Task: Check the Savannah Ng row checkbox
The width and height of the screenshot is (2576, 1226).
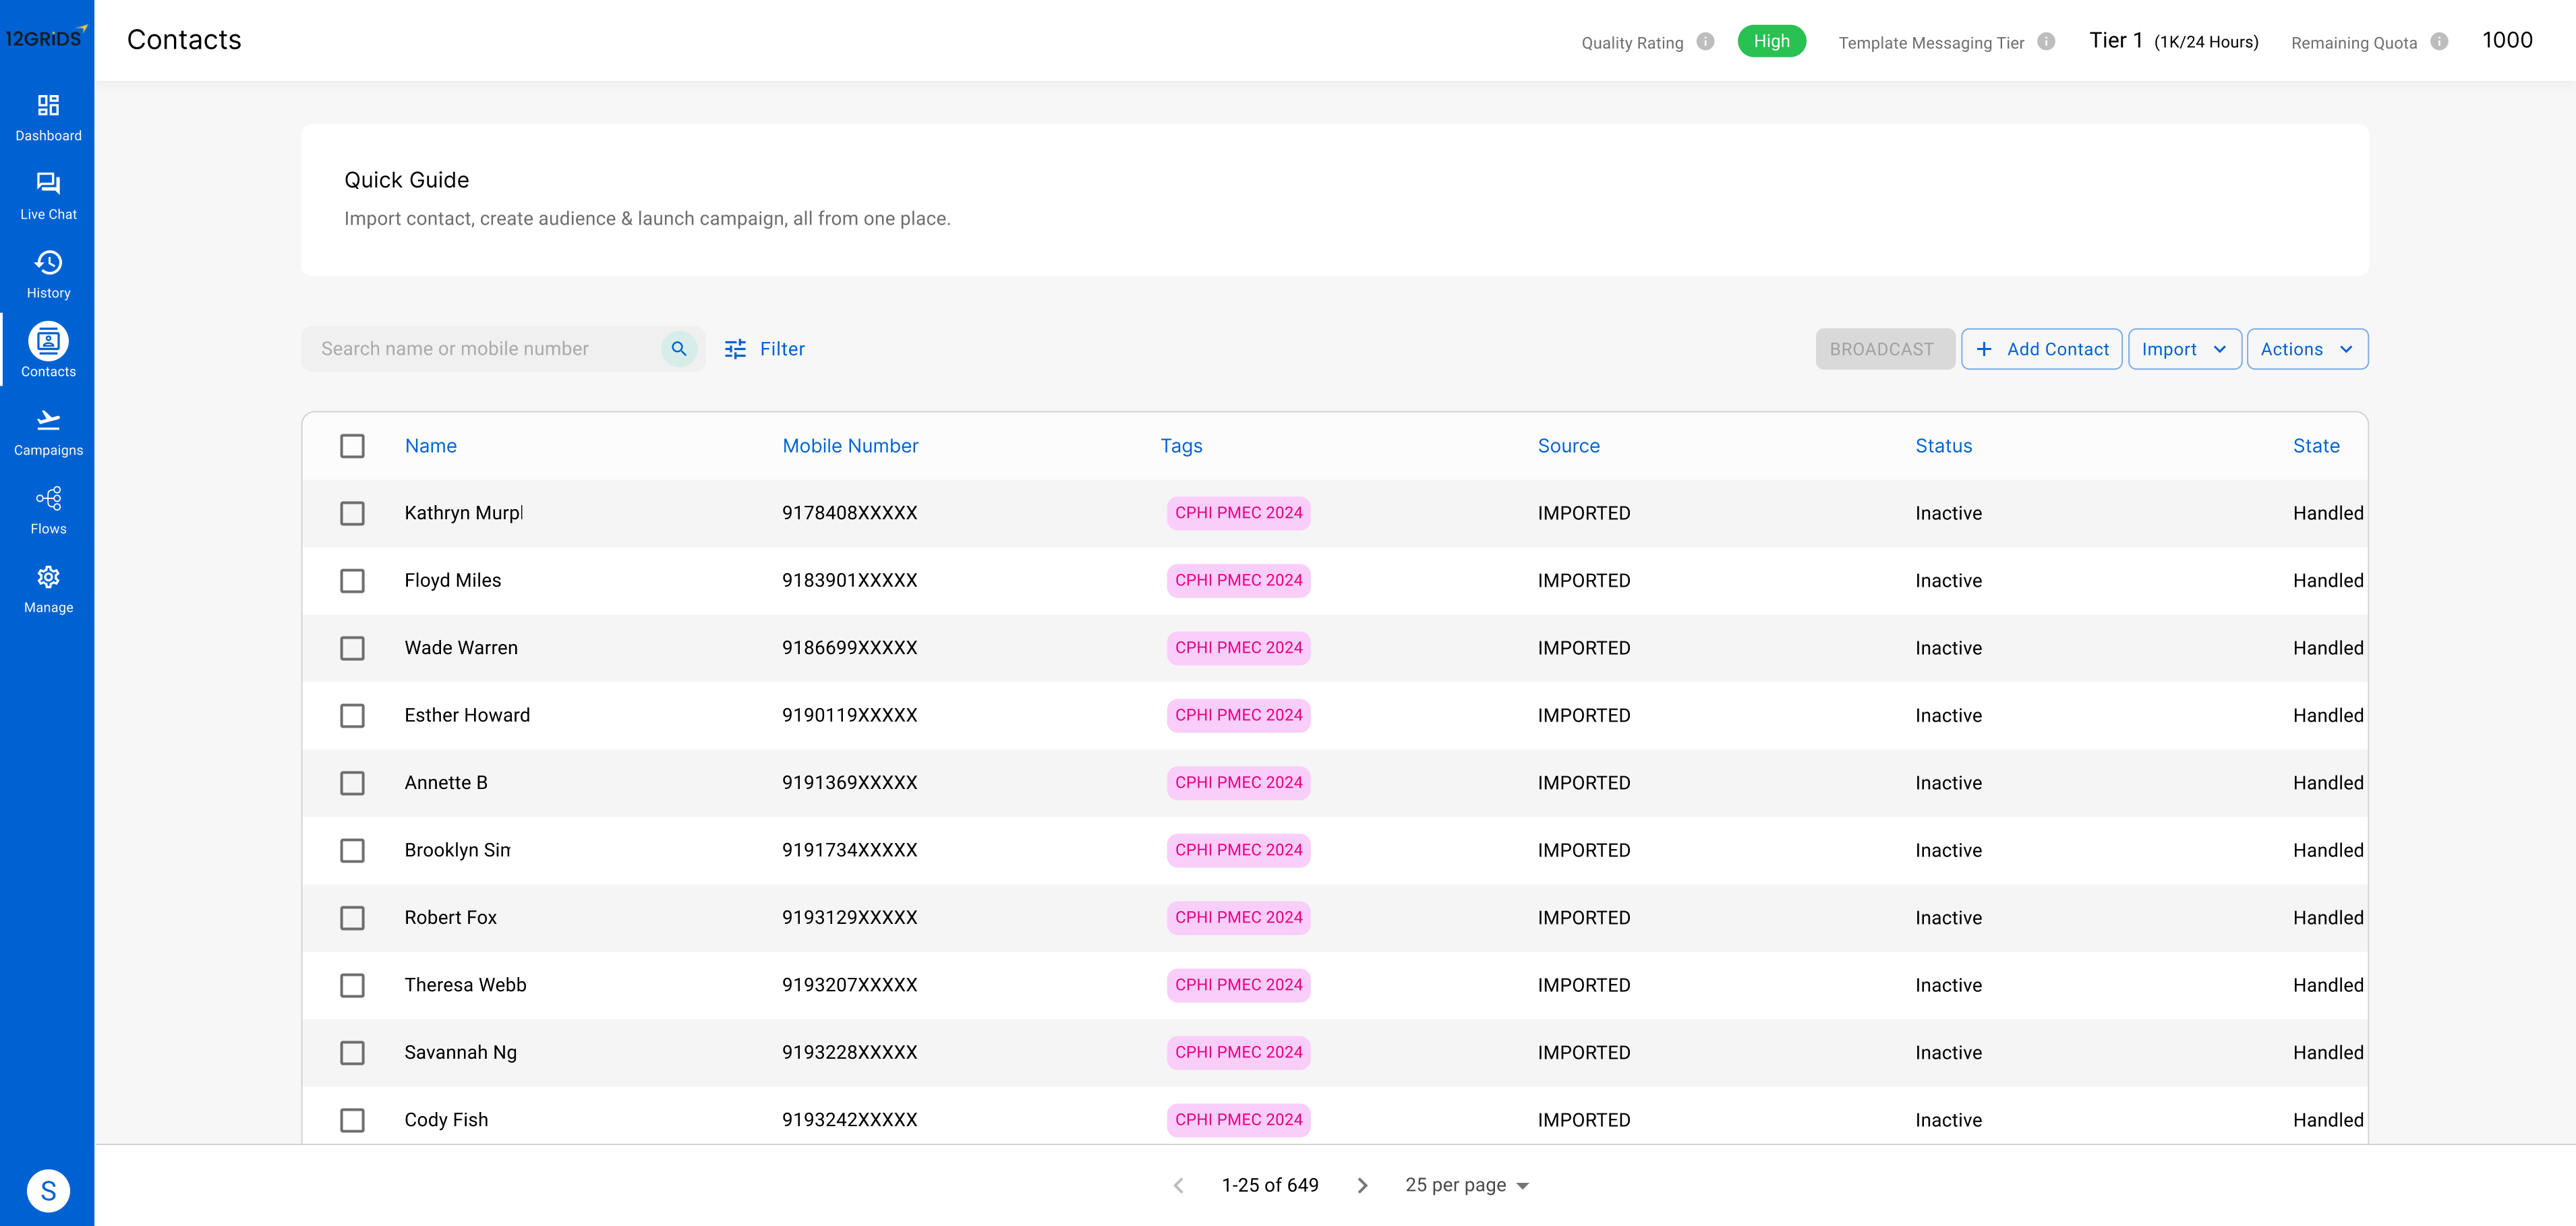Action: coord(352,1053)
